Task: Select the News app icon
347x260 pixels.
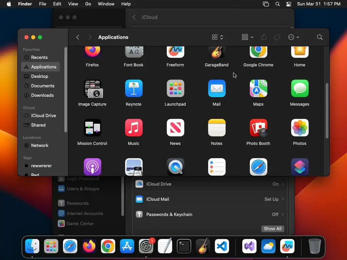Action: pyautogui.click(x=175, y=128)
